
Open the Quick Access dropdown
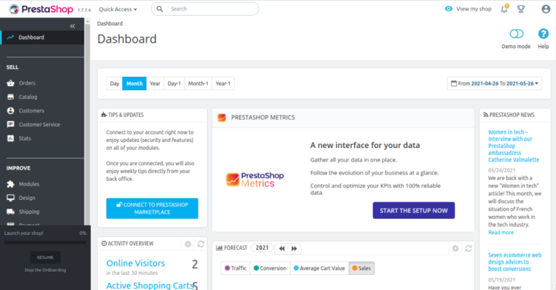[x=118, y=9]
